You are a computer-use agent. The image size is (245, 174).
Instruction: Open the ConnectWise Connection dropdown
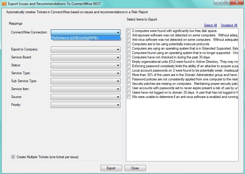tap(85, 32)
